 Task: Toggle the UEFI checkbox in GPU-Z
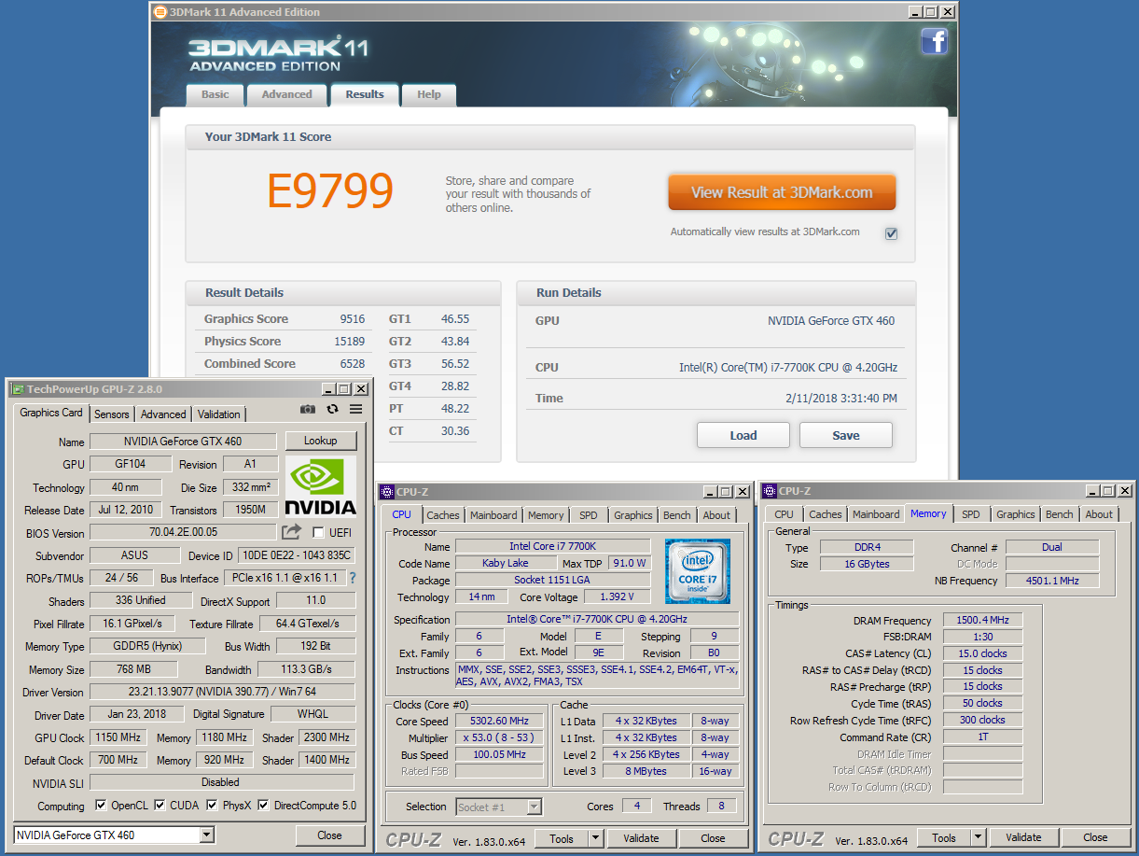(x=318, y=532)
